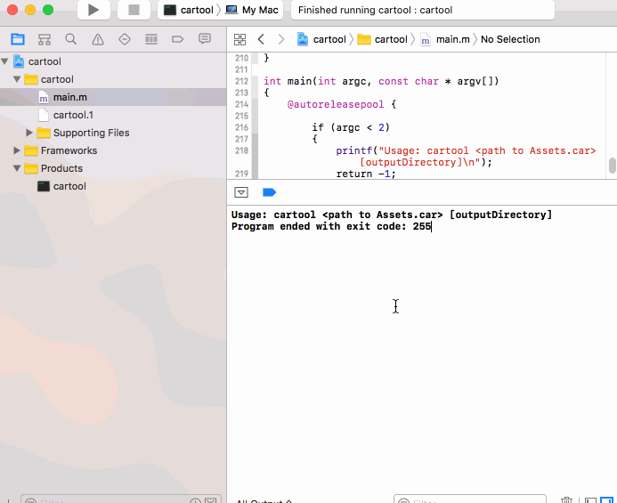Toggle breakpoints activation blue icon

click(270, 192)
